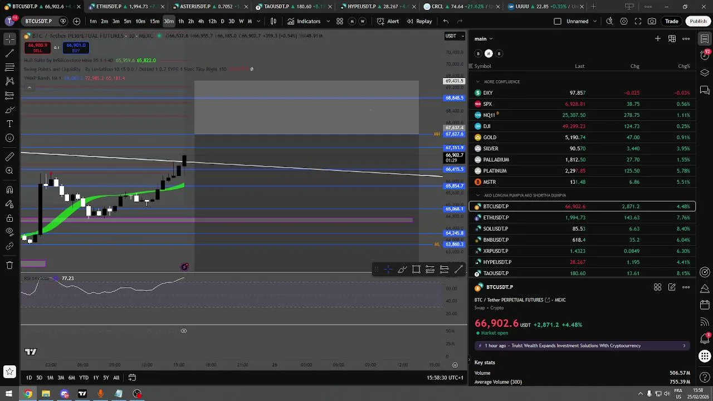
Task: Click the zoom in magnifier tool
Action: 9,170
